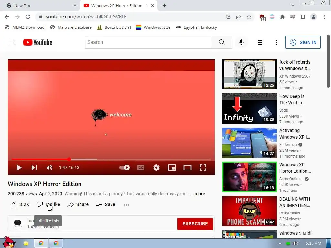Like the video (3.2K)
Viewport: 331px width, 248px height.
20,204
